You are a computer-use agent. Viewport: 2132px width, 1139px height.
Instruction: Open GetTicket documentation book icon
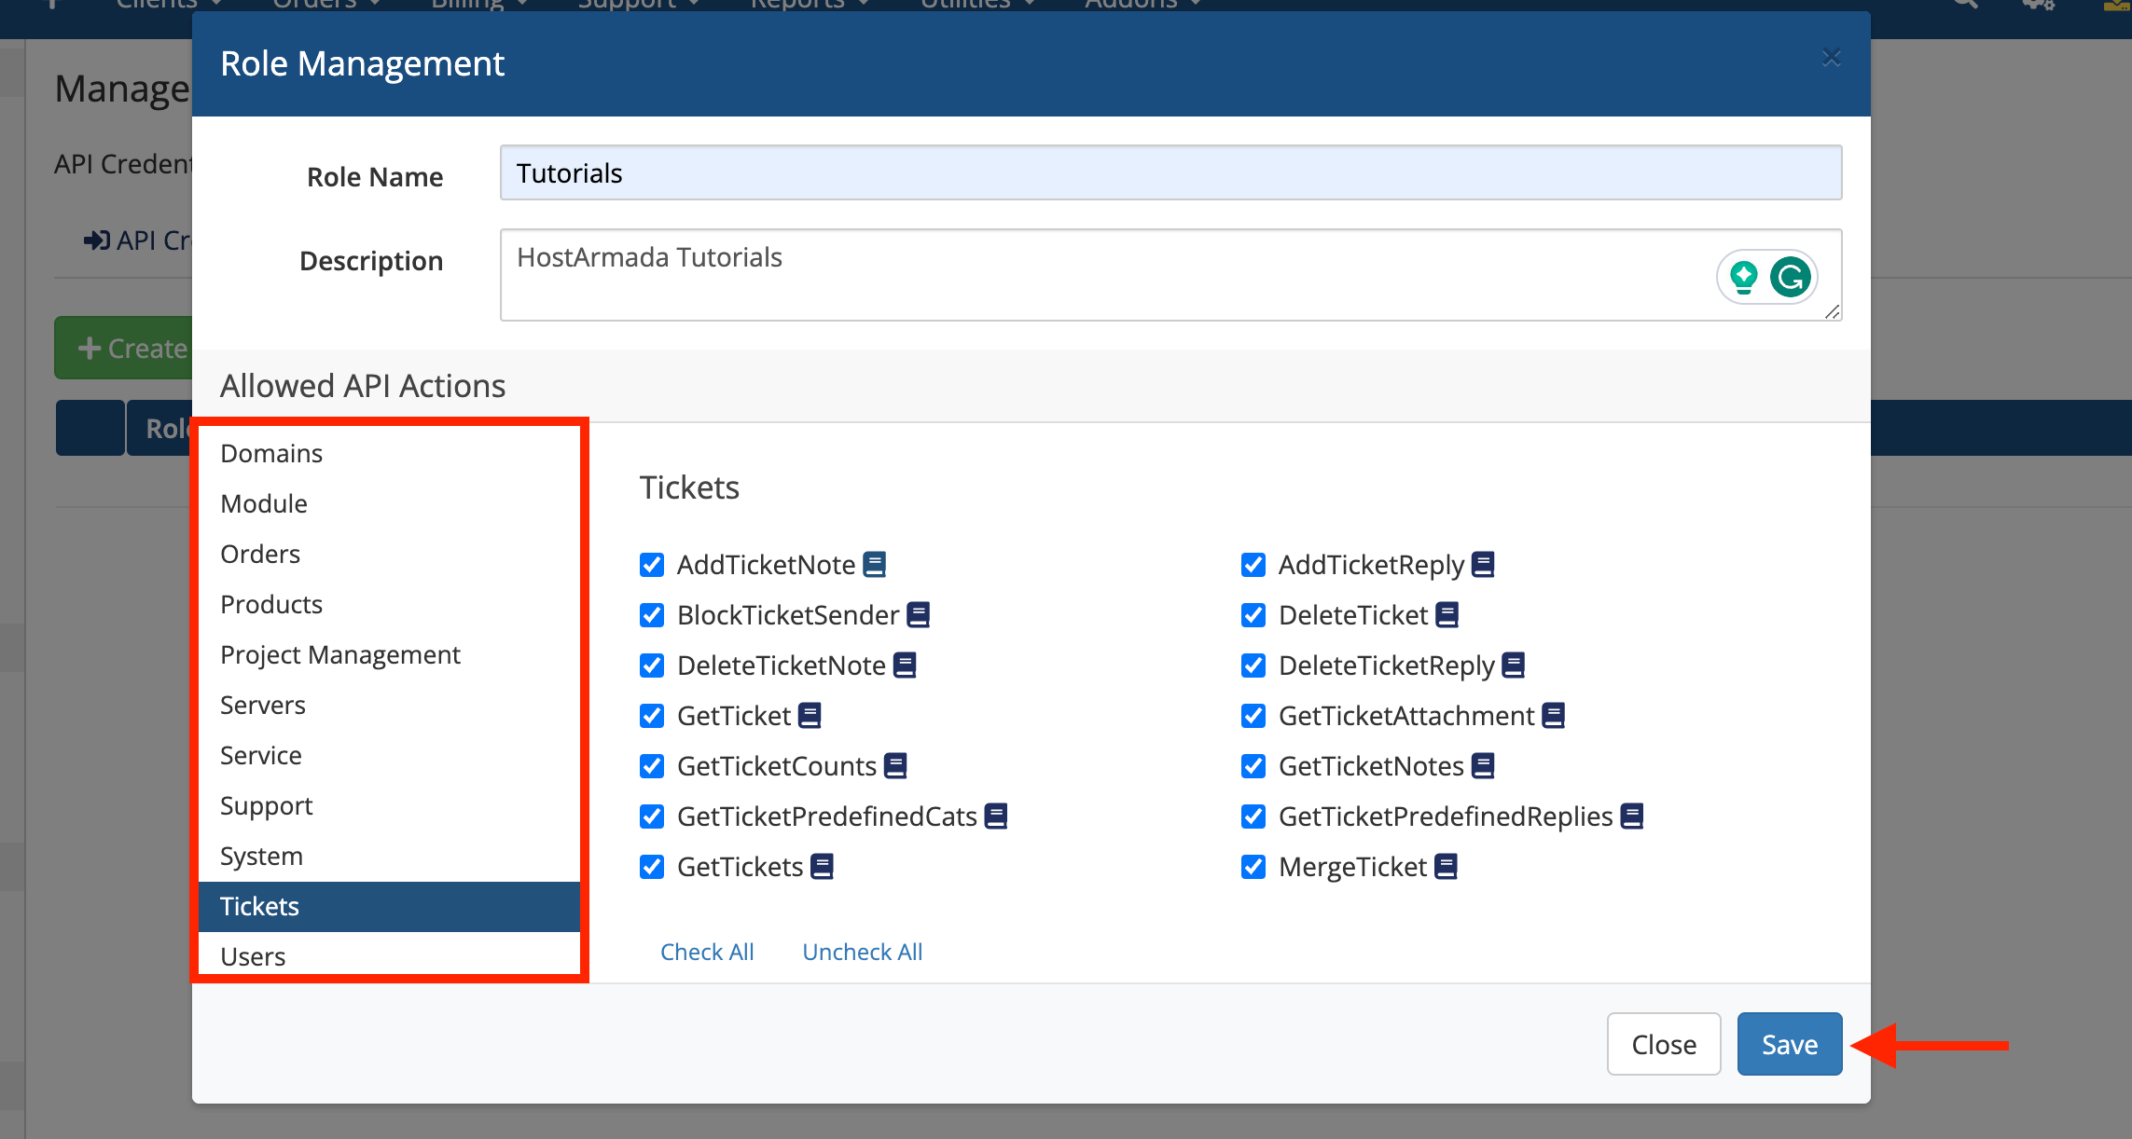(x=810, y=716)
